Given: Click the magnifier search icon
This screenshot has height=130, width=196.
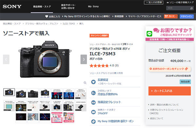Looking at the screenshot, I should [x=191, y=8].
